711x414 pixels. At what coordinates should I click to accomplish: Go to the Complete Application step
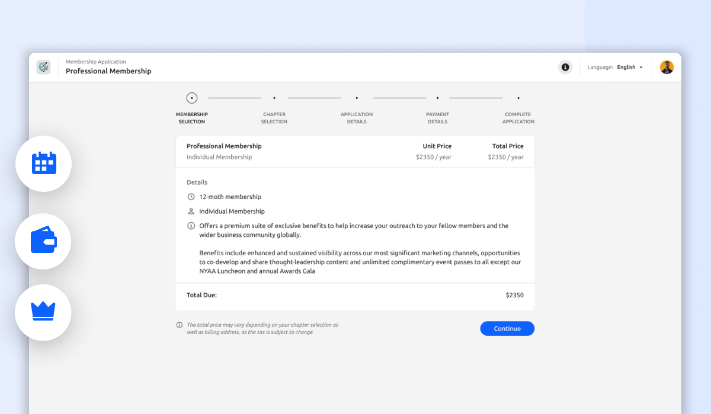click(518, 98)
